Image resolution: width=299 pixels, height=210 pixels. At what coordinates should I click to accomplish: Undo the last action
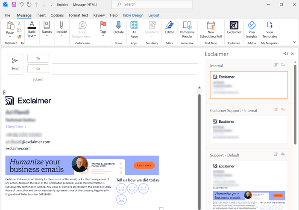[x=21, y=5]
